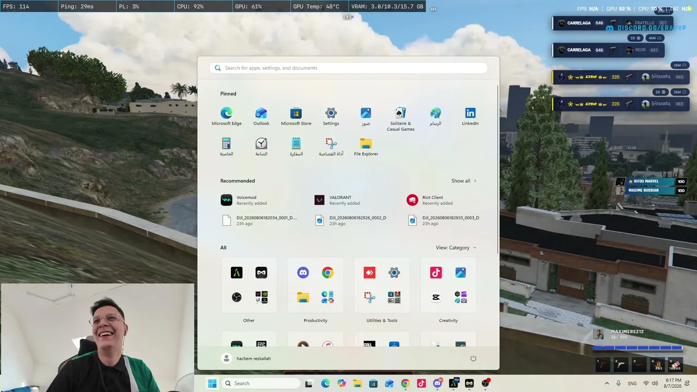Open the Wi-Fi network flyout
This screenshot has height=392, width=697.
(646, 383)
